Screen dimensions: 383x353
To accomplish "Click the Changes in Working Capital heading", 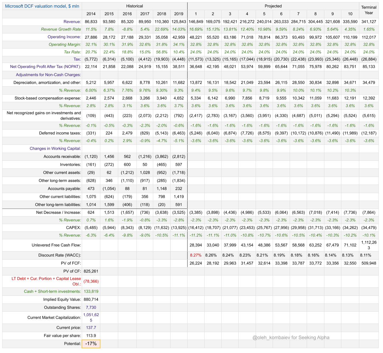I will click(x=55, y=149).
